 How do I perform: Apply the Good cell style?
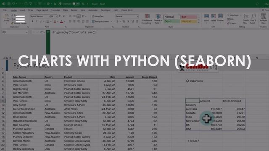pos(172,21)
